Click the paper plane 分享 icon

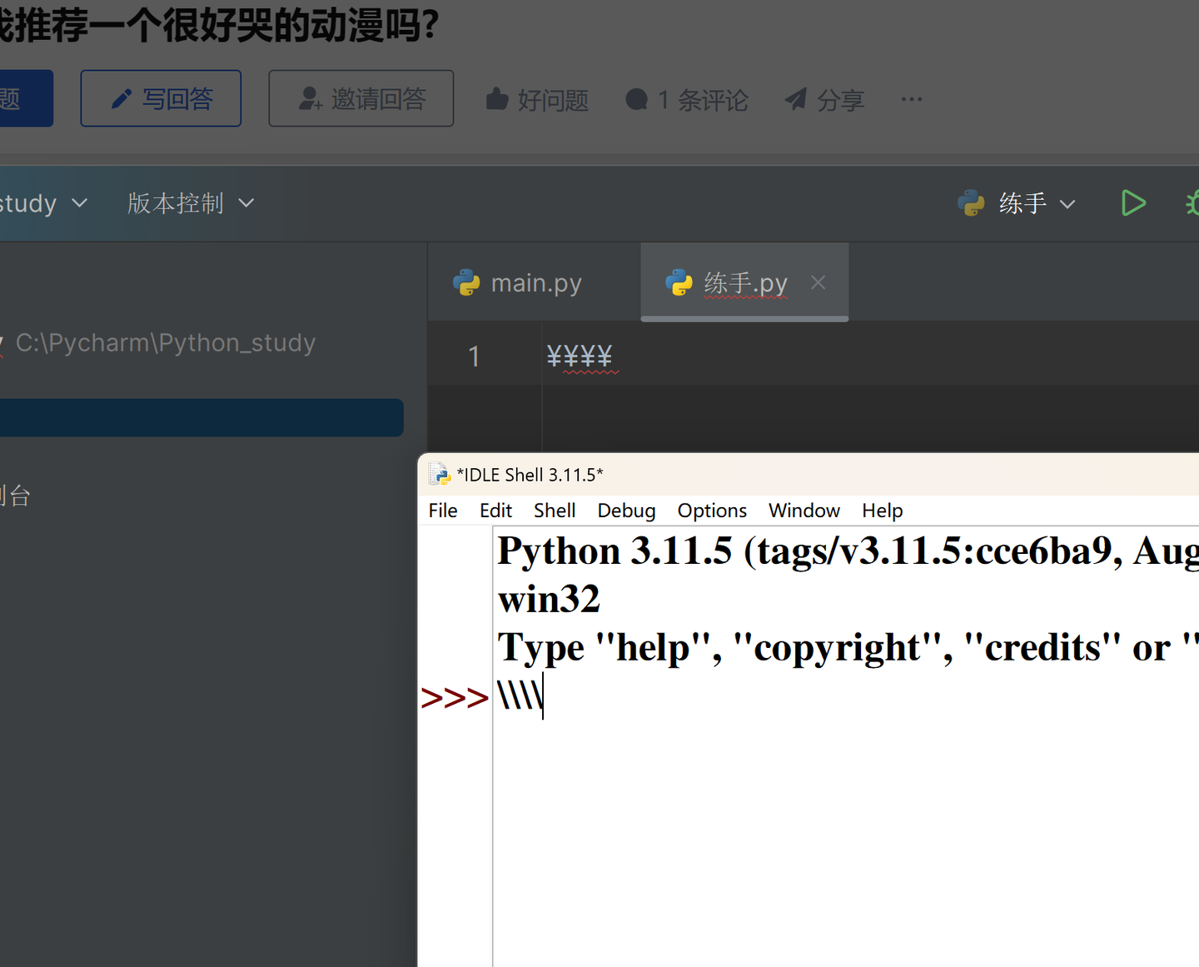(795, 98)
